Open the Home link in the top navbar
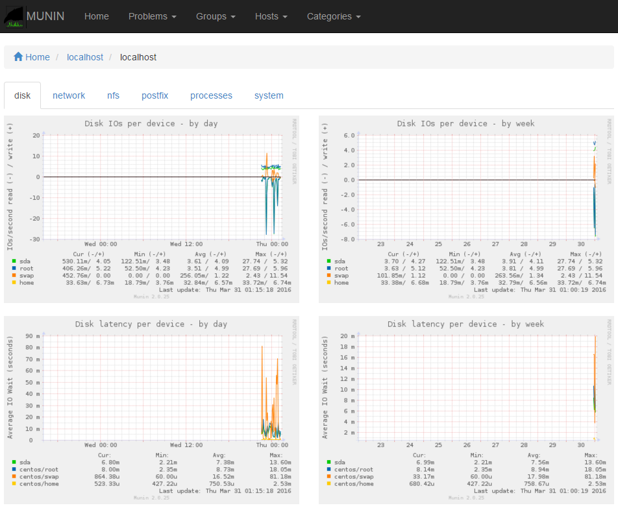 [x=97, y=16]
